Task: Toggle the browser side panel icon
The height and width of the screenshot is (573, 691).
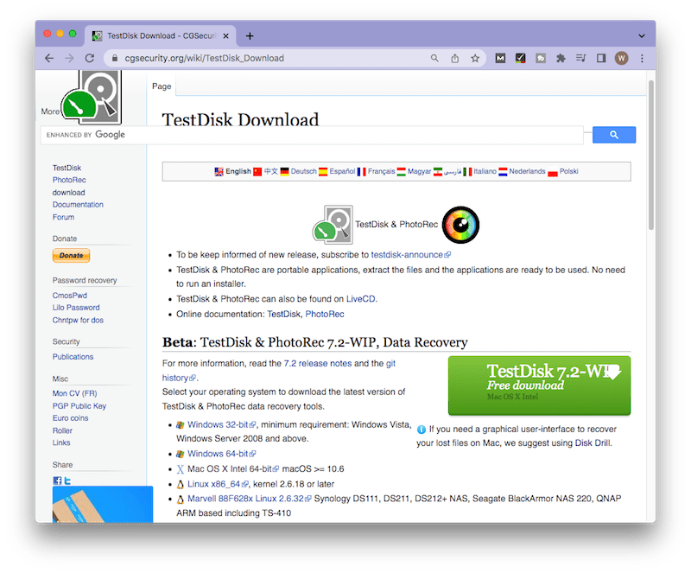Action: (x=601, y=58)
